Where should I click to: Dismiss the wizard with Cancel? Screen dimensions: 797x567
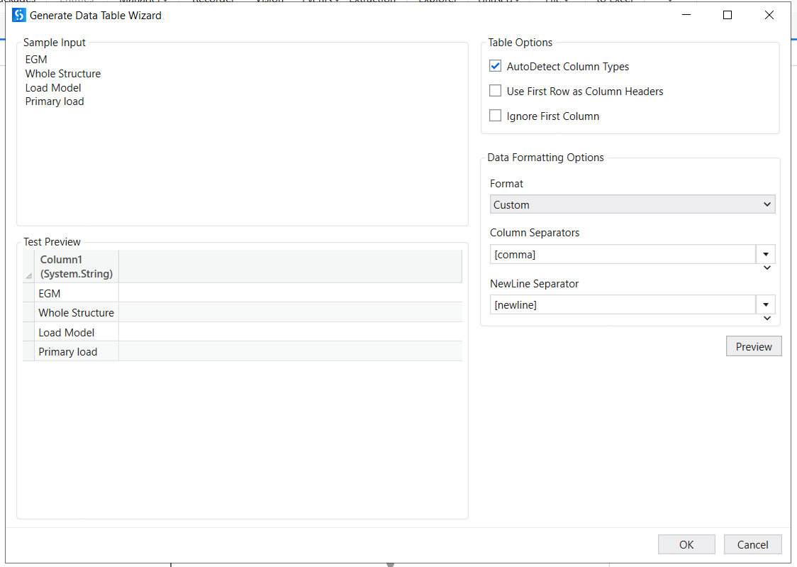tap(752, 544)
